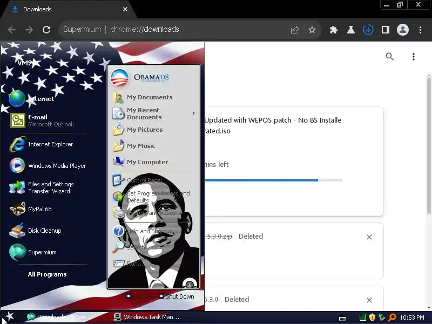
Task: Expand All Programs
Action: tap(47, 274)
